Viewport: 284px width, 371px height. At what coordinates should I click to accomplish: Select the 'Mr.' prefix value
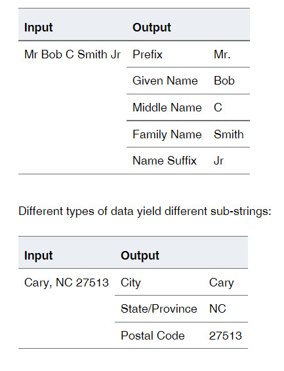(x=222, y=54)
